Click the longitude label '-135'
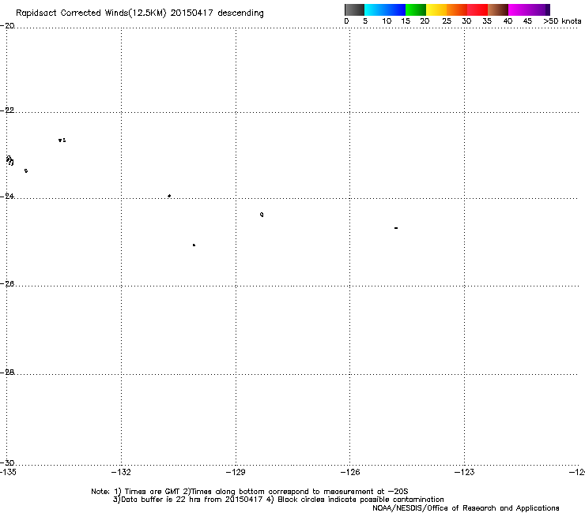 (8, 472)
